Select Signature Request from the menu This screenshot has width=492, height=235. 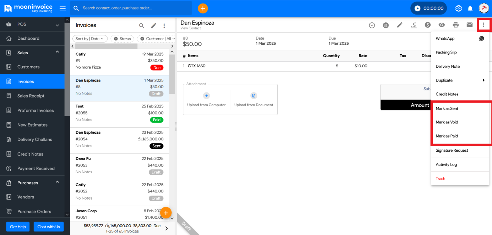coord(460,150)
